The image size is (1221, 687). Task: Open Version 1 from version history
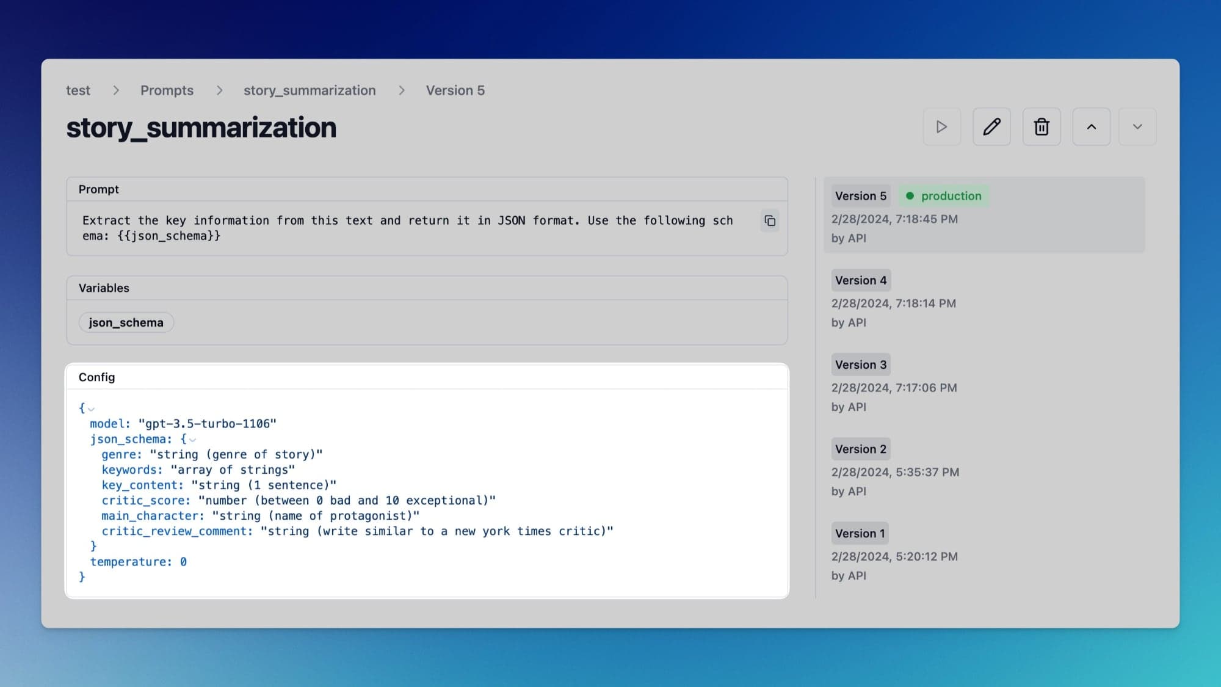tap(860, 533)
